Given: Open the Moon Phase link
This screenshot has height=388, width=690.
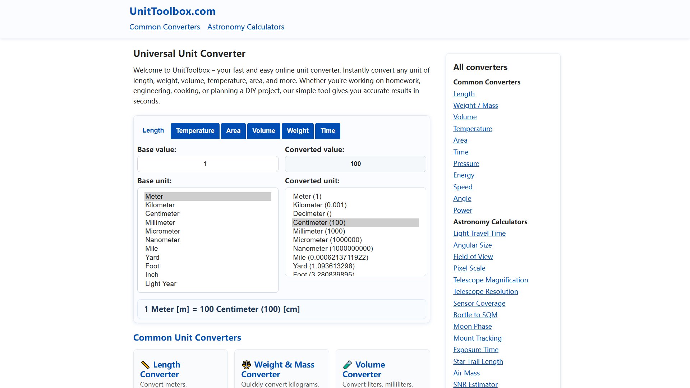Looking at the screenshot, I should (x=473, y=327).
